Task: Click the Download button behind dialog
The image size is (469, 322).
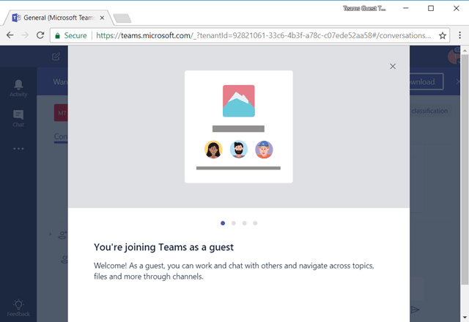Action: coord(426,81)
